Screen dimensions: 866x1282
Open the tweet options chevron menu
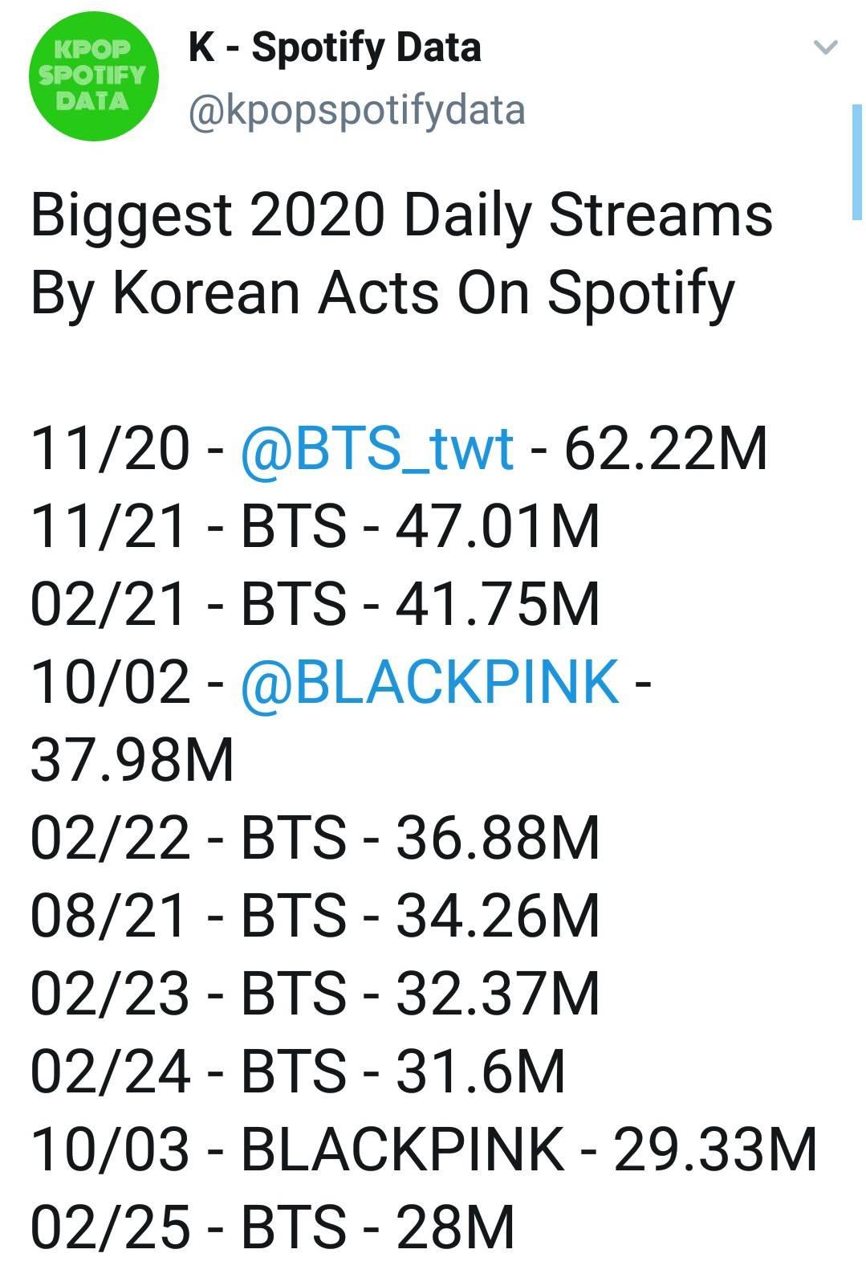coord(825,47)
